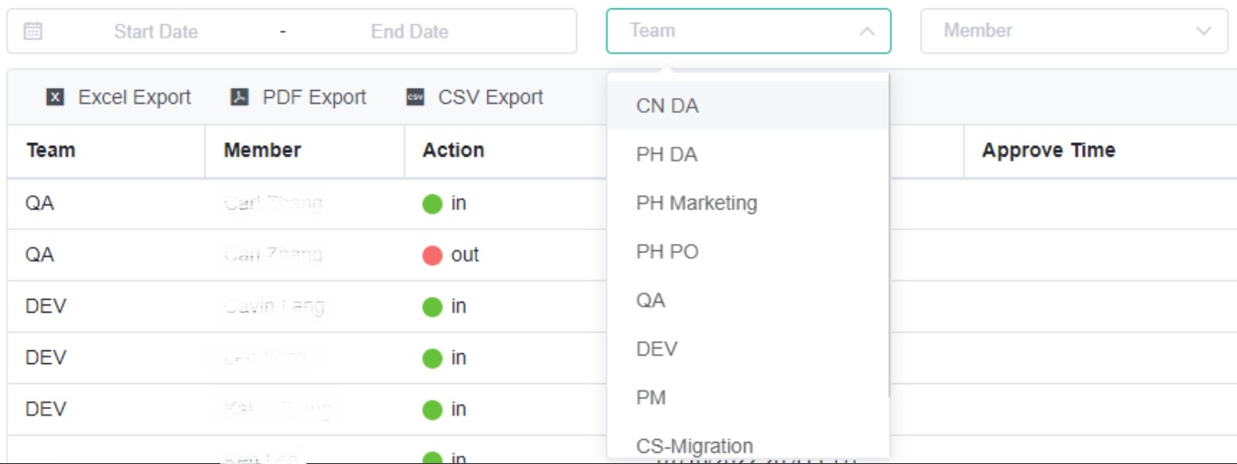Image resolution: width=1237 pixels, height=464 pixels.
Task: Click the Excel Export button label
Action: (x=134, y=97)
